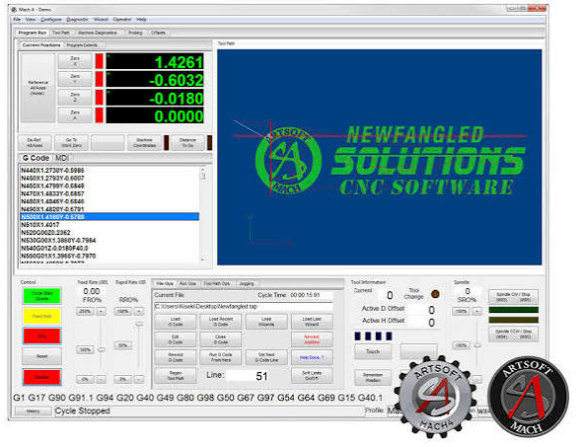Select the Program Extents tab

tap(82, 45)
